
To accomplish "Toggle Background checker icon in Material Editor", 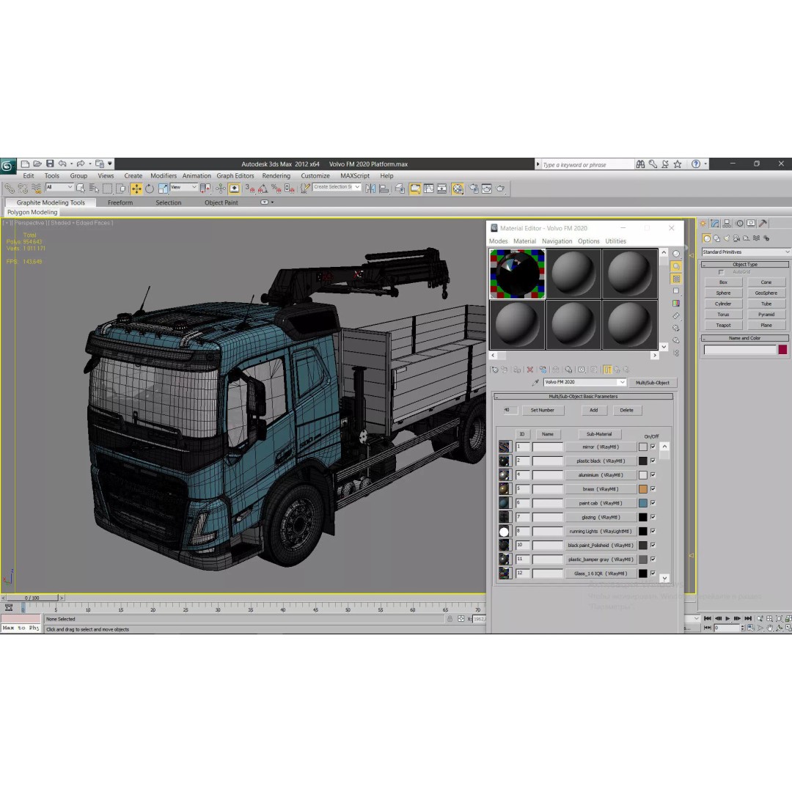I will (676, 279).
